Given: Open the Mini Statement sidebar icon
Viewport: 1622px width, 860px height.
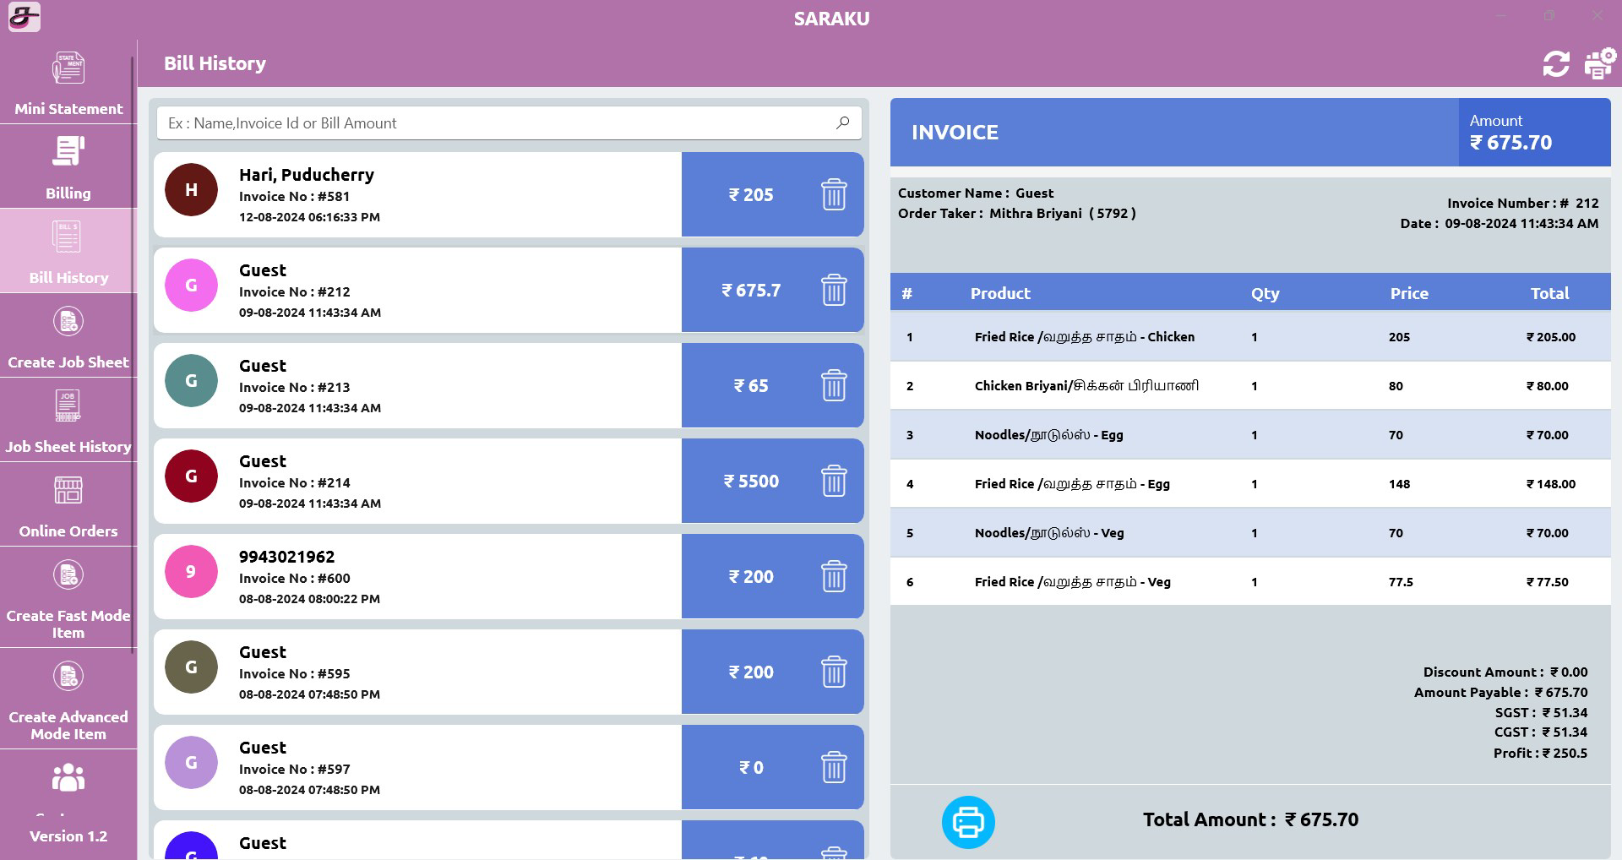Looking at the screenshot, I should [x=68, y=68].
